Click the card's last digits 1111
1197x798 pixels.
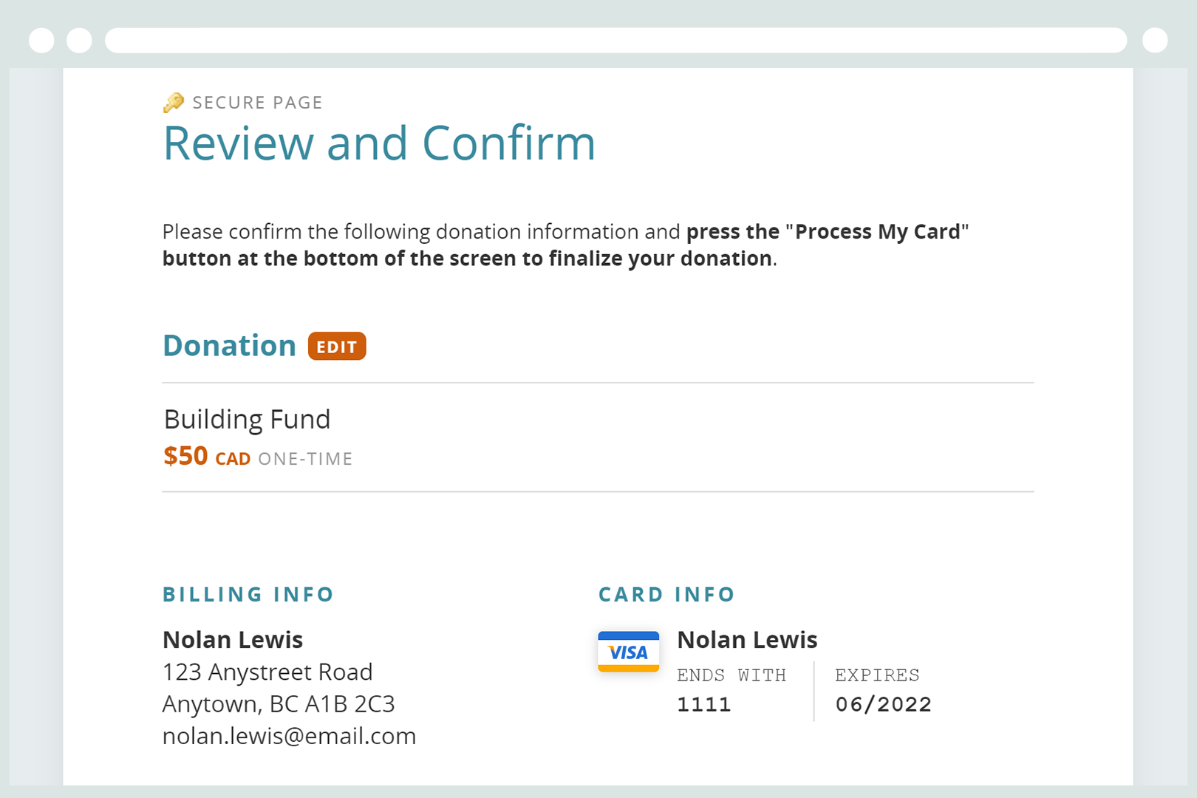(x=704, y=704)
